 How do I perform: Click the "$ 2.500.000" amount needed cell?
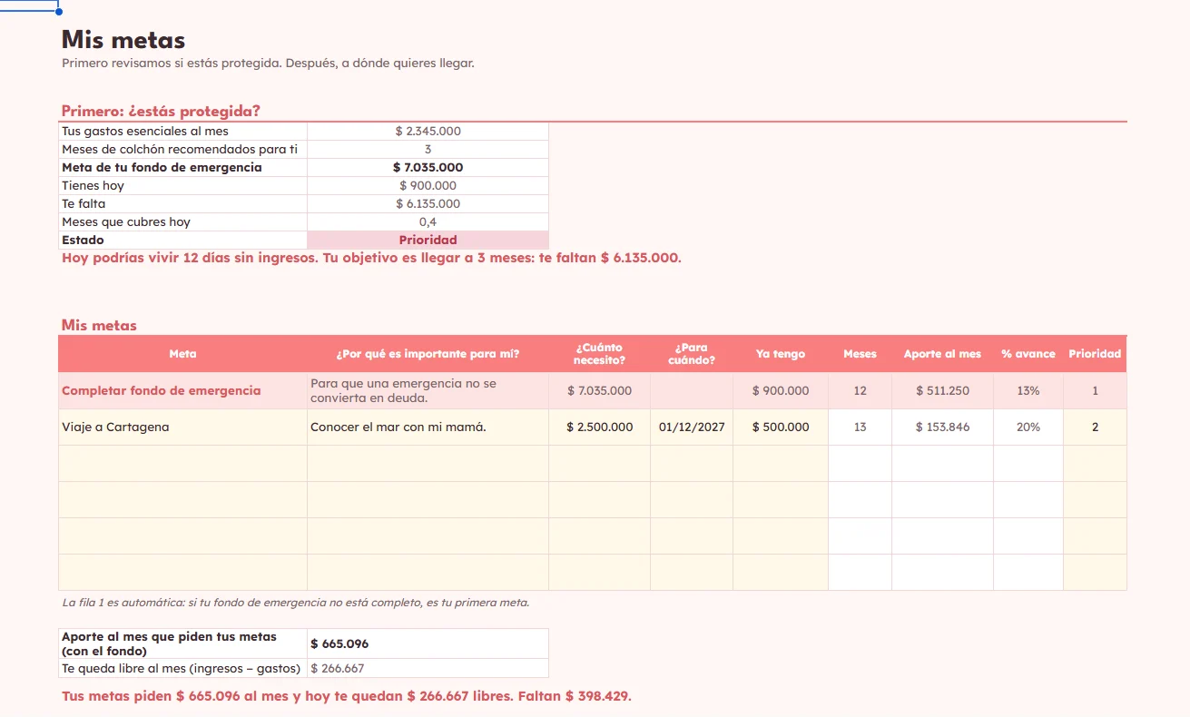pyautogui.click(x=600, y=427)
